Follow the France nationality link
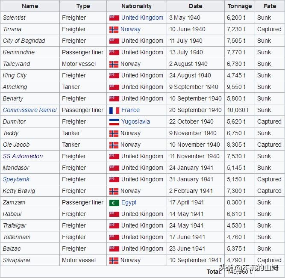Image resolution: width=285 pixels, height=278 pixels. pos(130,110)
